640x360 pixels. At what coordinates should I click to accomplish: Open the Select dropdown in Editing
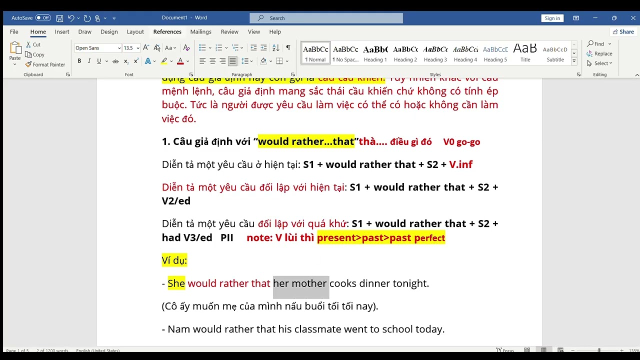click(x=599, y=63)
